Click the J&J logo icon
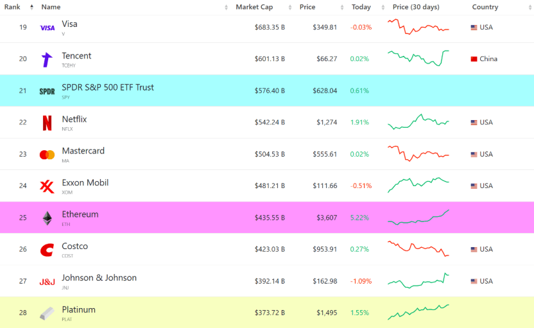Viewport: 534px width, 328px height. point(47,282)
